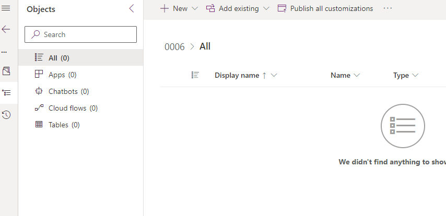Open the left rail ellipsis menu
This screenshot has width=446, height=216.
coord(5,52)
